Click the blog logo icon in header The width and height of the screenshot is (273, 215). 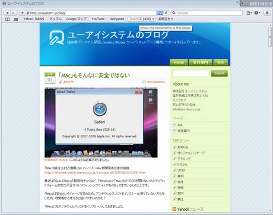(x=57, y=37)
